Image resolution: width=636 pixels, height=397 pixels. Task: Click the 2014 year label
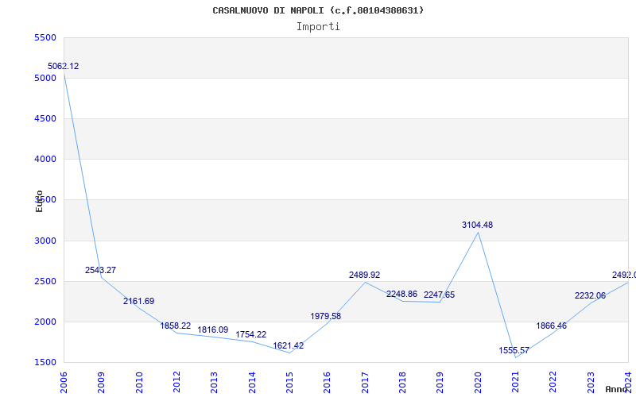click(x=252, y=382)
